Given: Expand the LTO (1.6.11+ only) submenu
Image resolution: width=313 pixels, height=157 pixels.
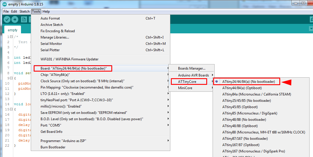Looking at the screenshot, I should tap(100, 94).
